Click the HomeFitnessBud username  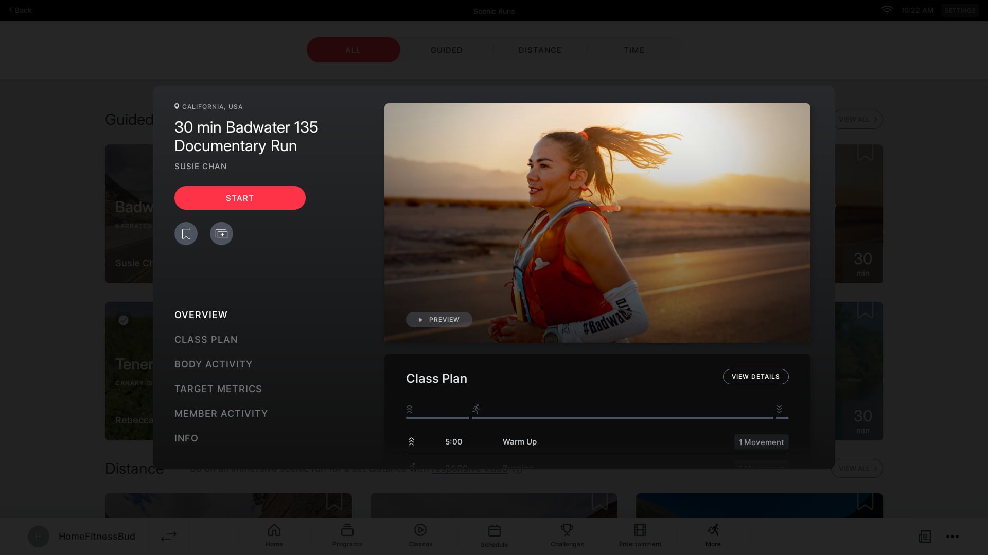97,536
